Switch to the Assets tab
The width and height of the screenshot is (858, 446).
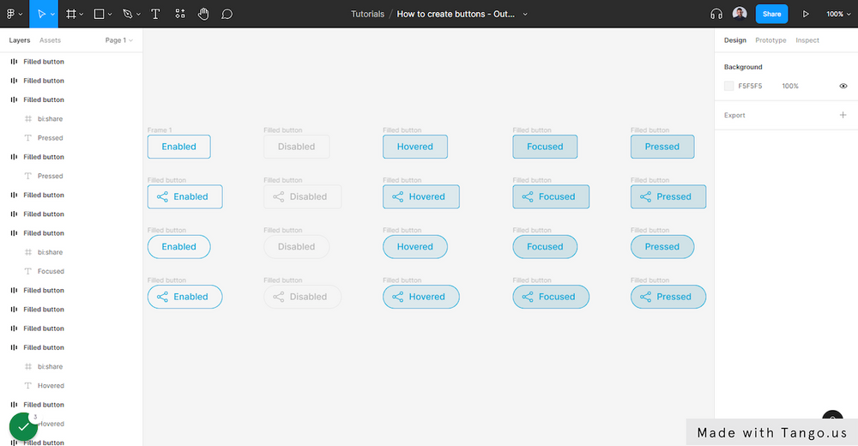[x=50, y=40]
